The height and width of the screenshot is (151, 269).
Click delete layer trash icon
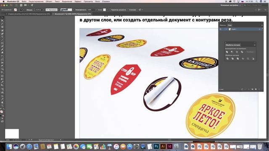point(259,89)
